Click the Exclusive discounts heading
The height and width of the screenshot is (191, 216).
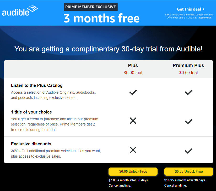(31, 144)
